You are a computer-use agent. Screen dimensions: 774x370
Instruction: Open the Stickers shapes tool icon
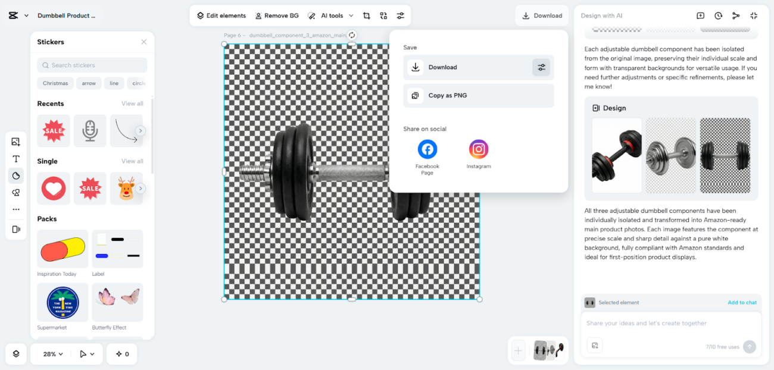click(x=16, y=175)
